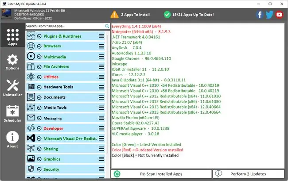Image resolution: width=288 pixels, height=181 pixels.
Task: Click the Graphics picture icon
Action: tap(31, 158)
